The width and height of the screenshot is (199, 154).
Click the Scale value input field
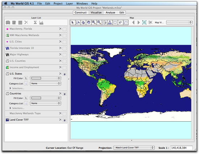[181, 148]
